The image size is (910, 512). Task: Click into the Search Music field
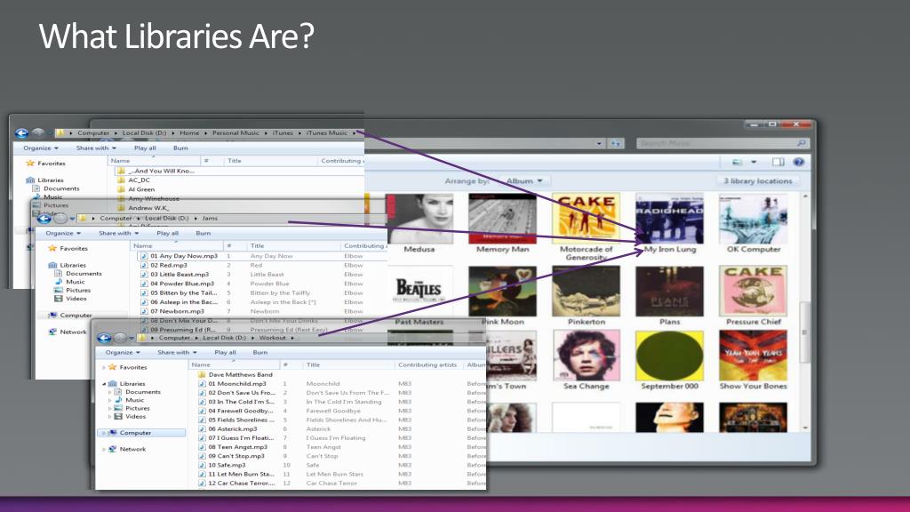tap(715, 143)
